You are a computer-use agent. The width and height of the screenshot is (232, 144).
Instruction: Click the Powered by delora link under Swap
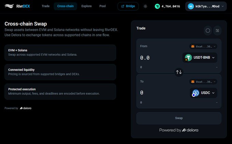pos(179,130)
